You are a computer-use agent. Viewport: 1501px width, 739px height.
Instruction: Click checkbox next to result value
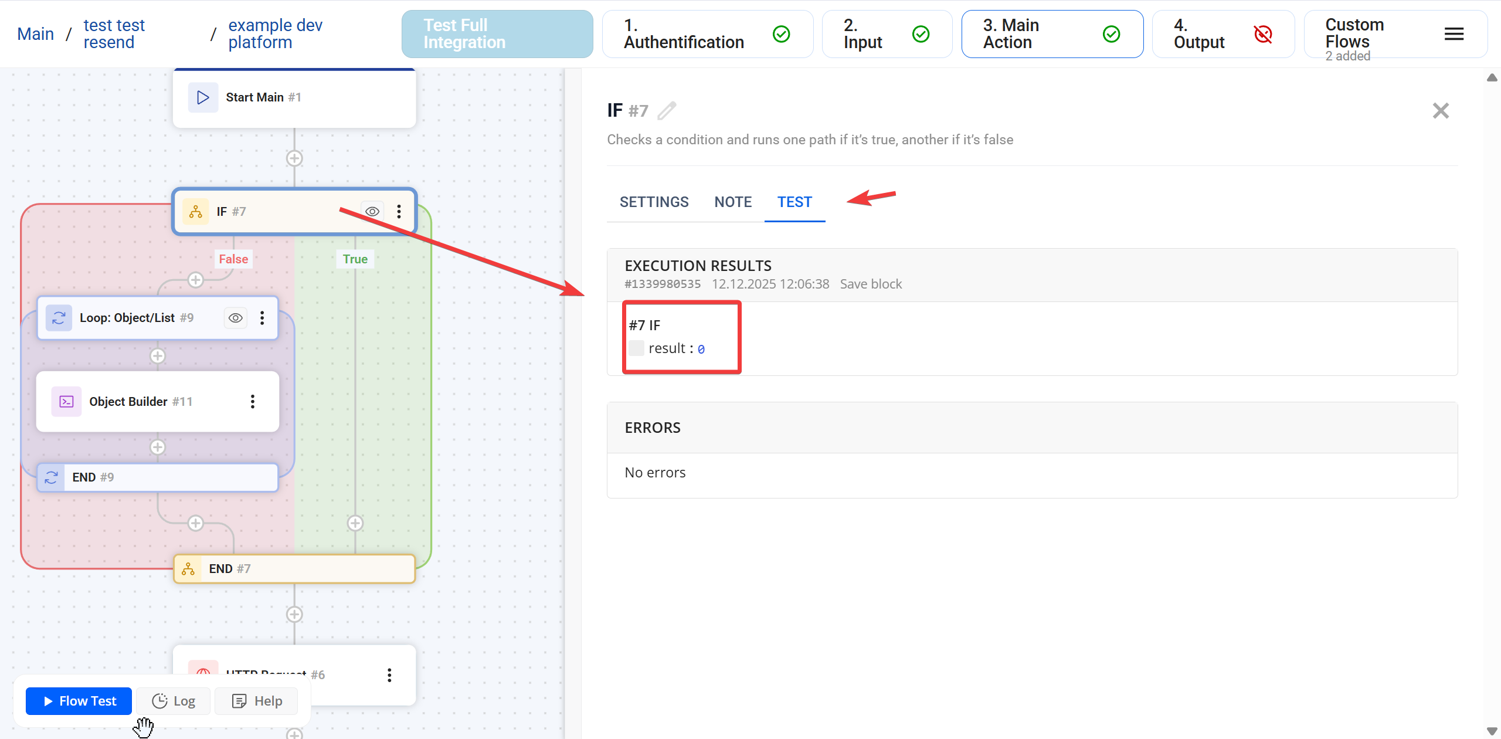point(636,348)
